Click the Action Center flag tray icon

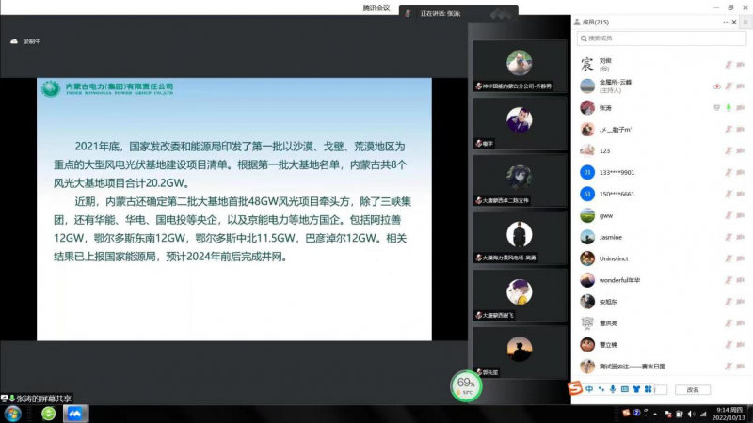(x=667, y=414)
